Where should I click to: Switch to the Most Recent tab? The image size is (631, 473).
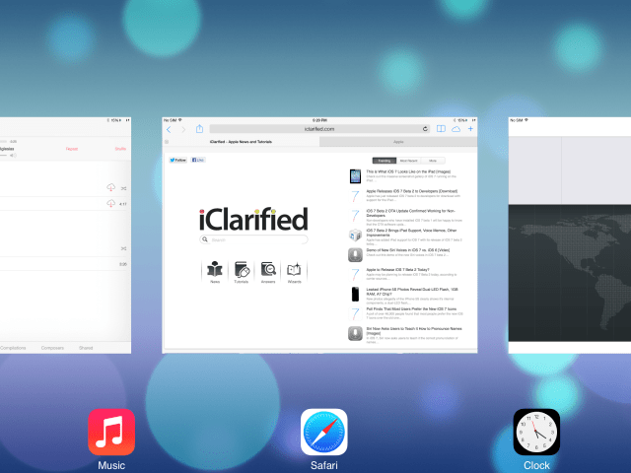(x=407, y=160)
